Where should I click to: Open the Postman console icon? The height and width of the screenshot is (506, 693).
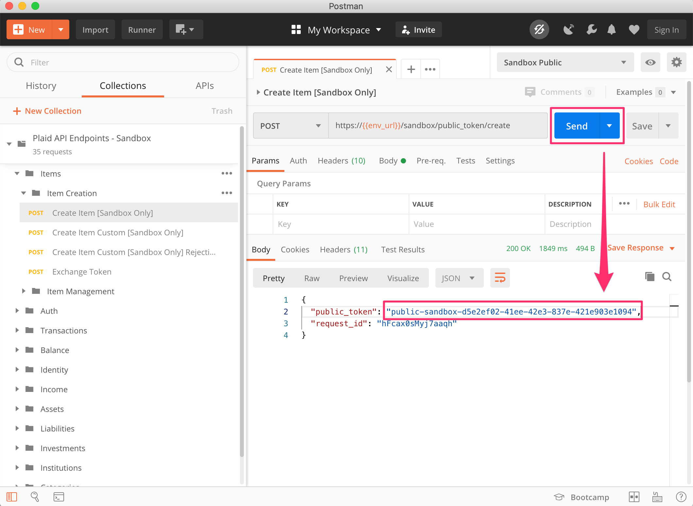[59, 497]
